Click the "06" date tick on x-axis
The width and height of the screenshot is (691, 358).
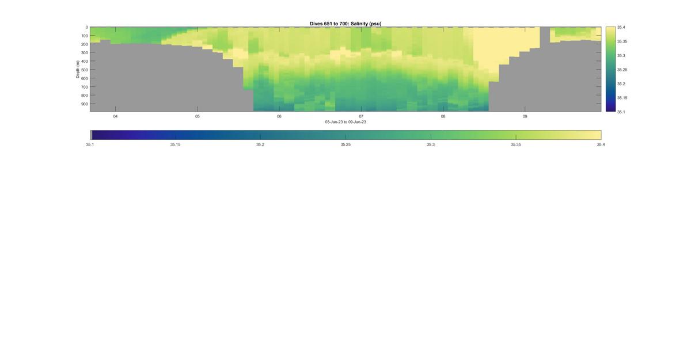coord(279,116)
